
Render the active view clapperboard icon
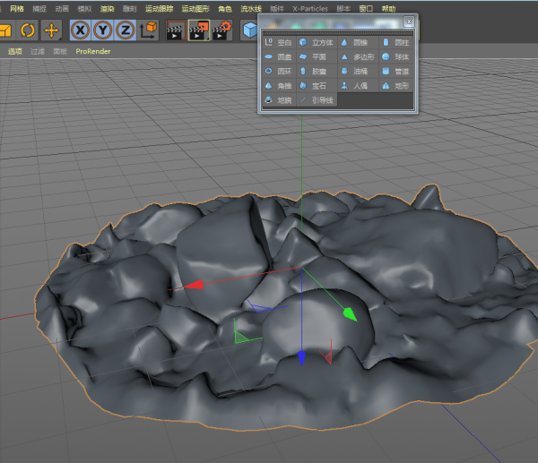(x=177, y=30)
